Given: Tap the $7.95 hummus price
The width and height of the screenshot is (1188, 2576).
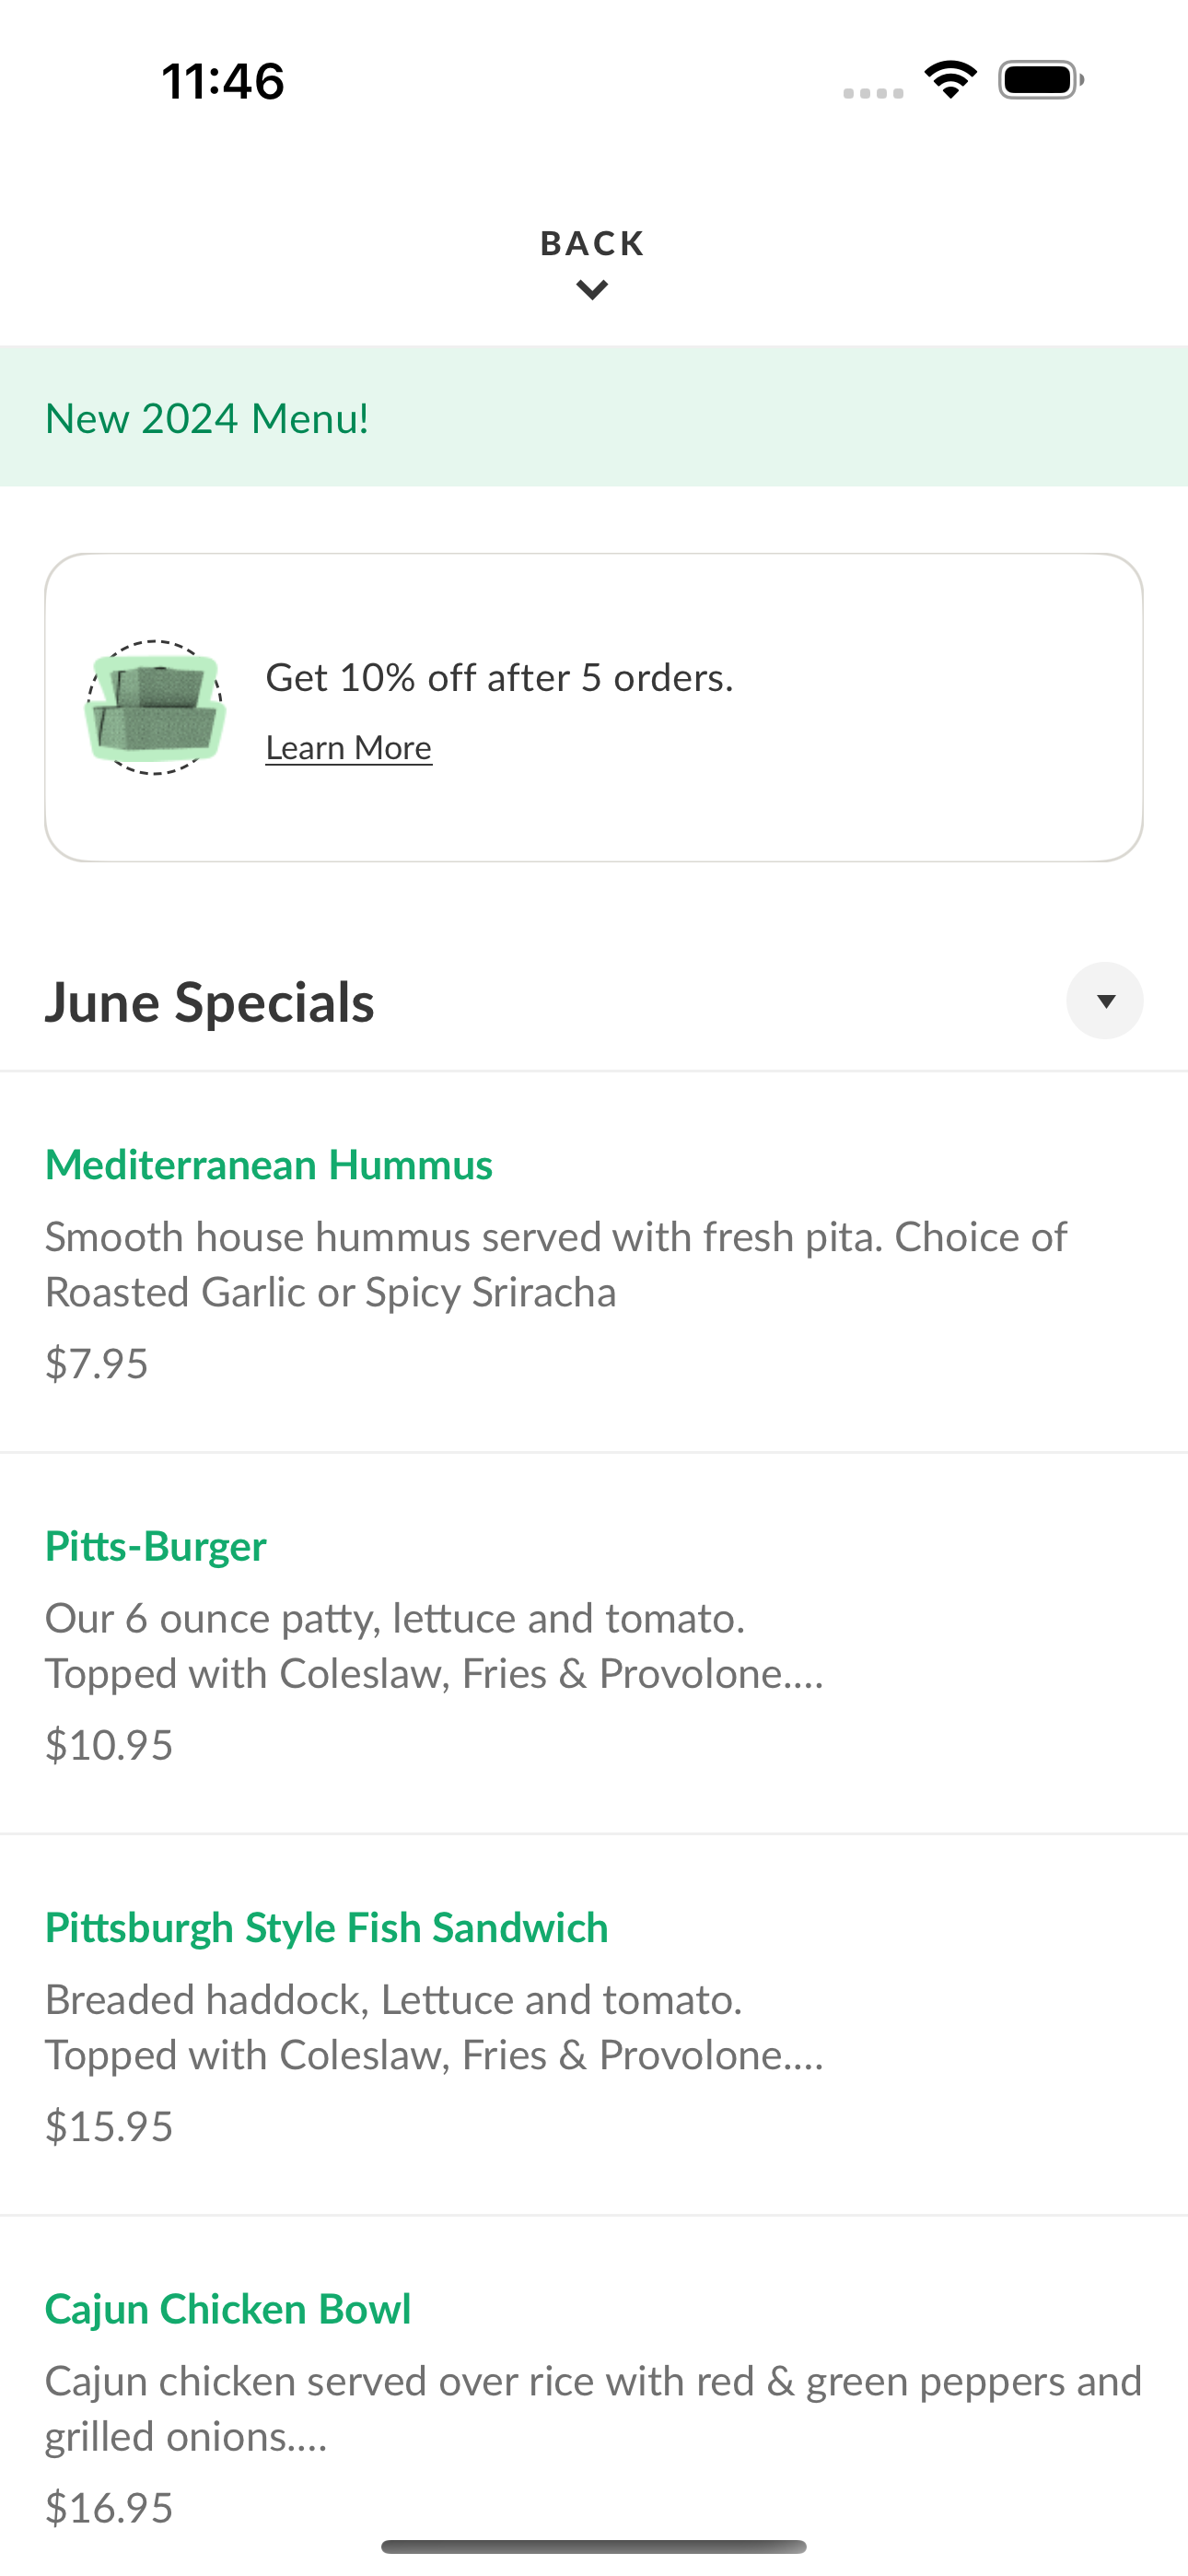Looking at the screenshot, I should [x=97, y=1364].
